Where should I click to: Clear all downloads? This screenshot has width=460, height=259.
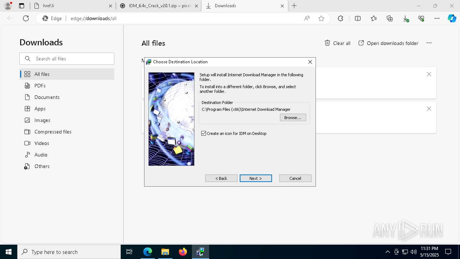tap(337, 43)
